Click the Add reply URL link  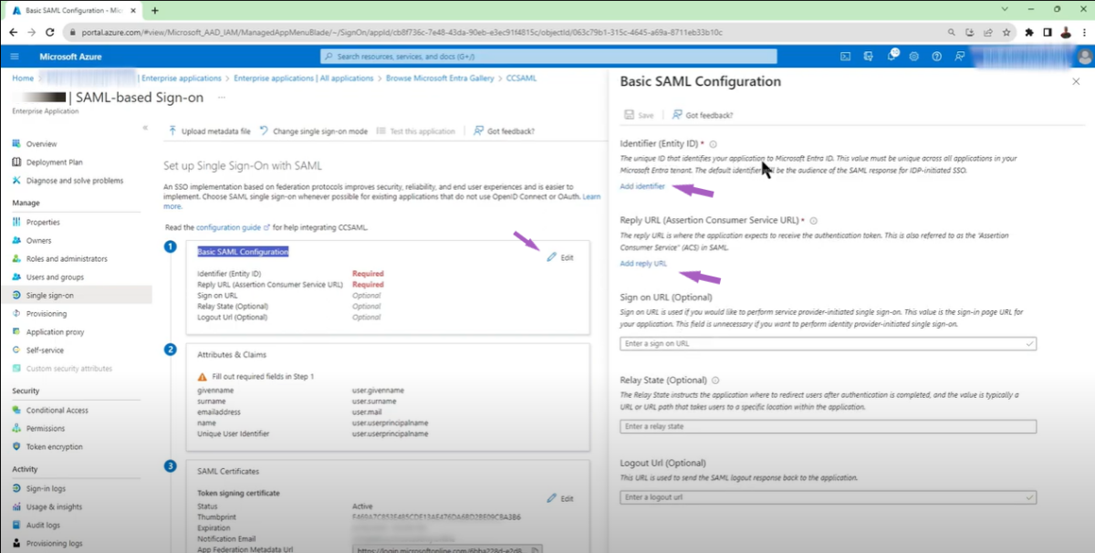tap(643, 264)
